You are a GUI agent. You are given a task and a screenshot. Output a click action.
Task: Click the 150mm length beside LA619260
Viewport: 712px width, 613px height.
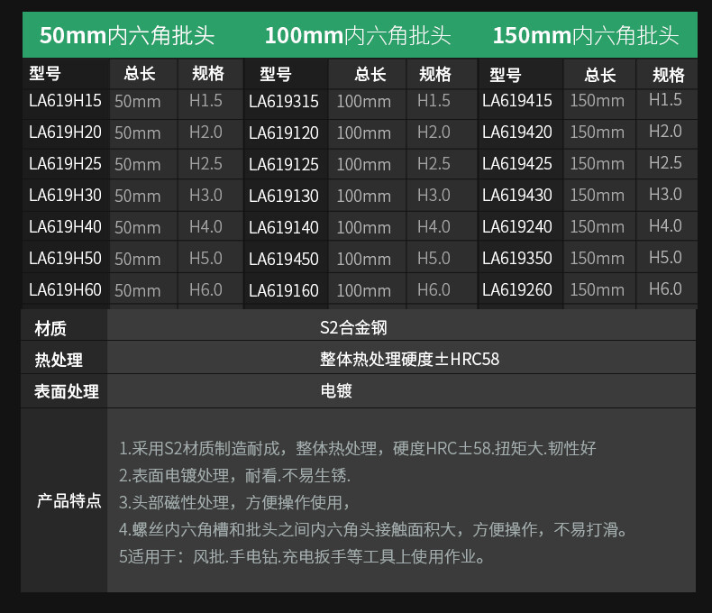coord(598,289)
